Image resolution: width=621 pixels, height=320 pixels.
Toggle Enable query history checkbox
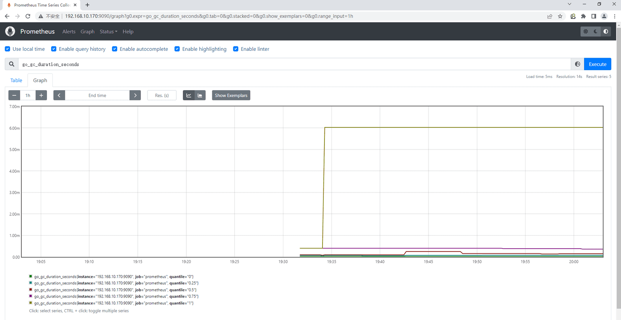[x=54, y=49]
